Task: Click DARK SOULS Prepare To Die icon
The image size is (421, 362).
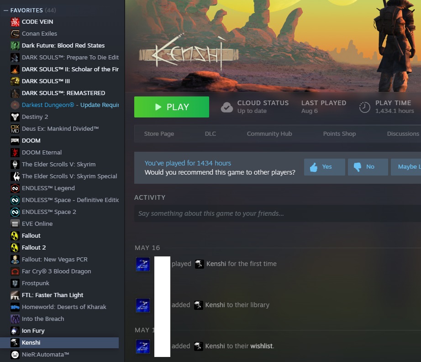Action: point(15,57)
